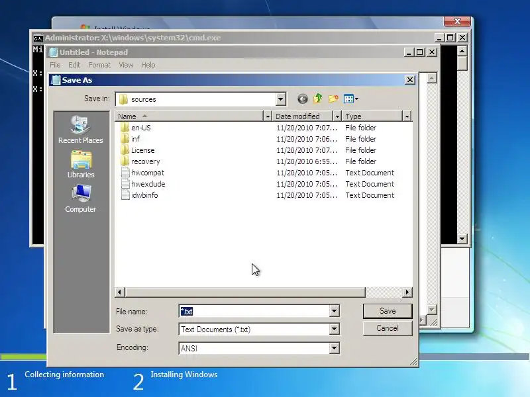Sort files by the Type column header
The height and width of the screenshot is (397, 530).
[x=372, y=116]
